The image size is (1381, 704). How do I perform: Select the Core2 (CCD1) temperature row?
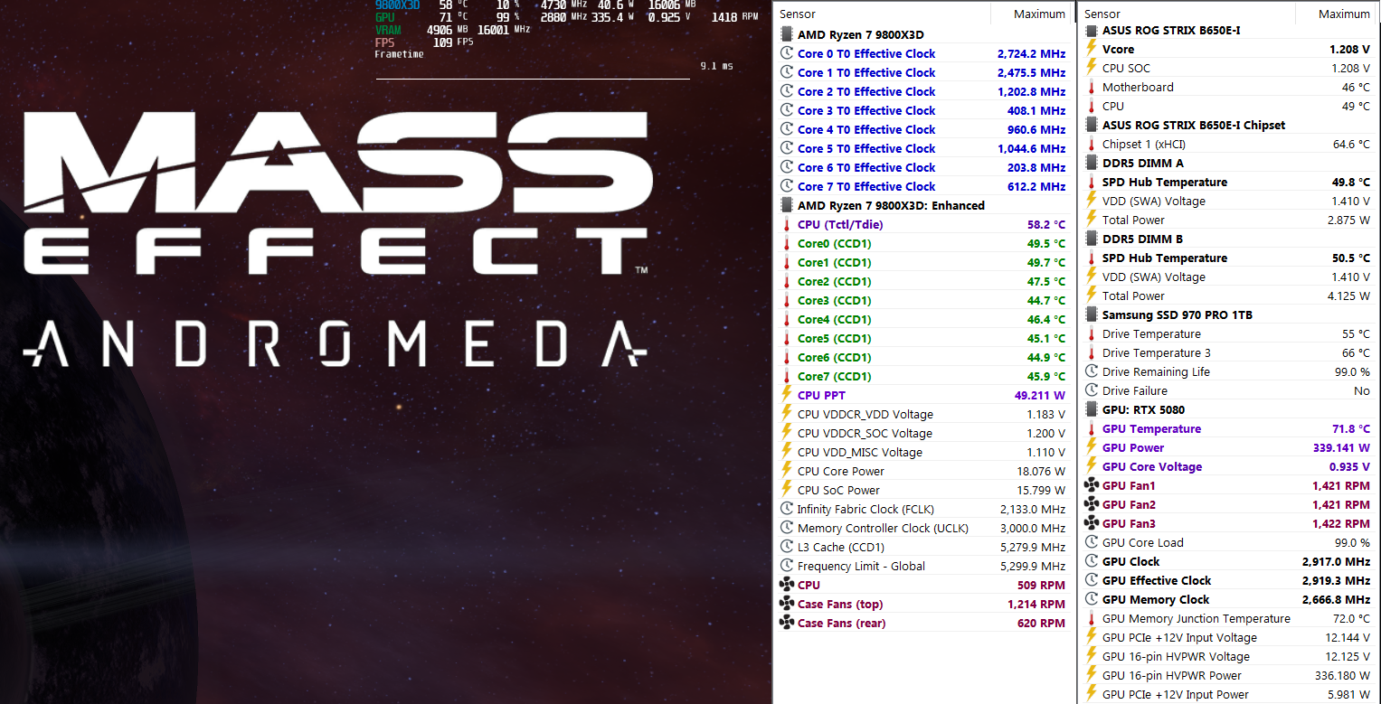pos(922,281)
